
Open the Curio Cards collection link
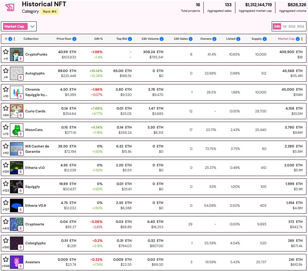35,111
